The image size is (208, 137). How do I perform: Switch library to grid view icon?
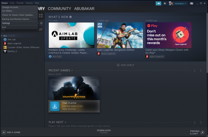41,15
